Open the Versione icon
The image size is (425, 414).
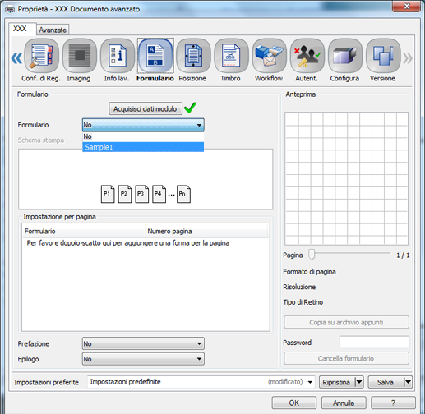tap(383, 56)
